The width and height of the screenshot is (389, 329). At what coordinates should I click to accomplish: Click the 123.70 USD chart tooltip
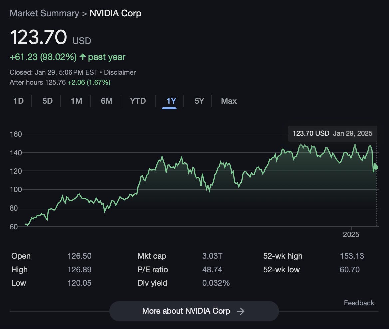pos(332,133)
